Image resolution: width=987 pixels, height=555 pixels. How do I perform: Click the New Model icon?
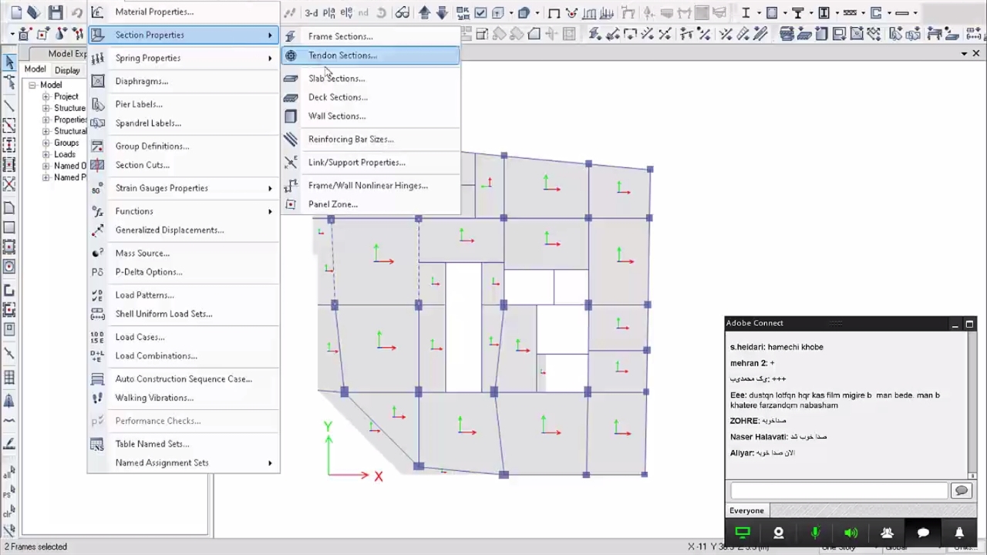pyautogui.click(x=15, y=12)
